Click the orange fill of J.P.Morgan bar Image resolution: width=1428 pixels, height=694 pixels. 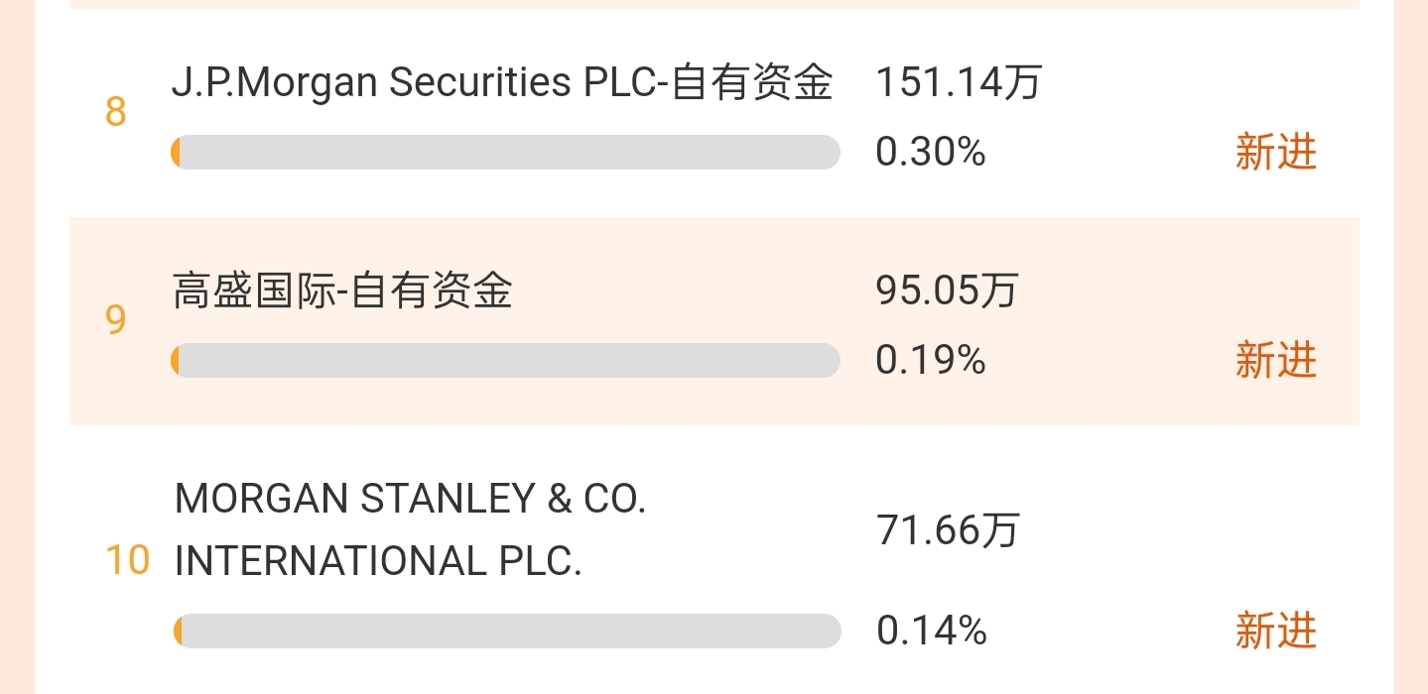(x=176, y=153)
